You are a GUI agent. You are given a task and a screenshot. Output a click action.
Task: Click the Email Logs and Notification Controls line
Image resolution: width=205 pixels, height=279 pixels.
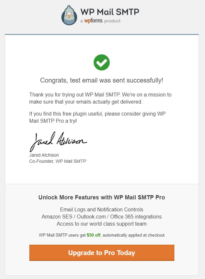pos(101,209)
